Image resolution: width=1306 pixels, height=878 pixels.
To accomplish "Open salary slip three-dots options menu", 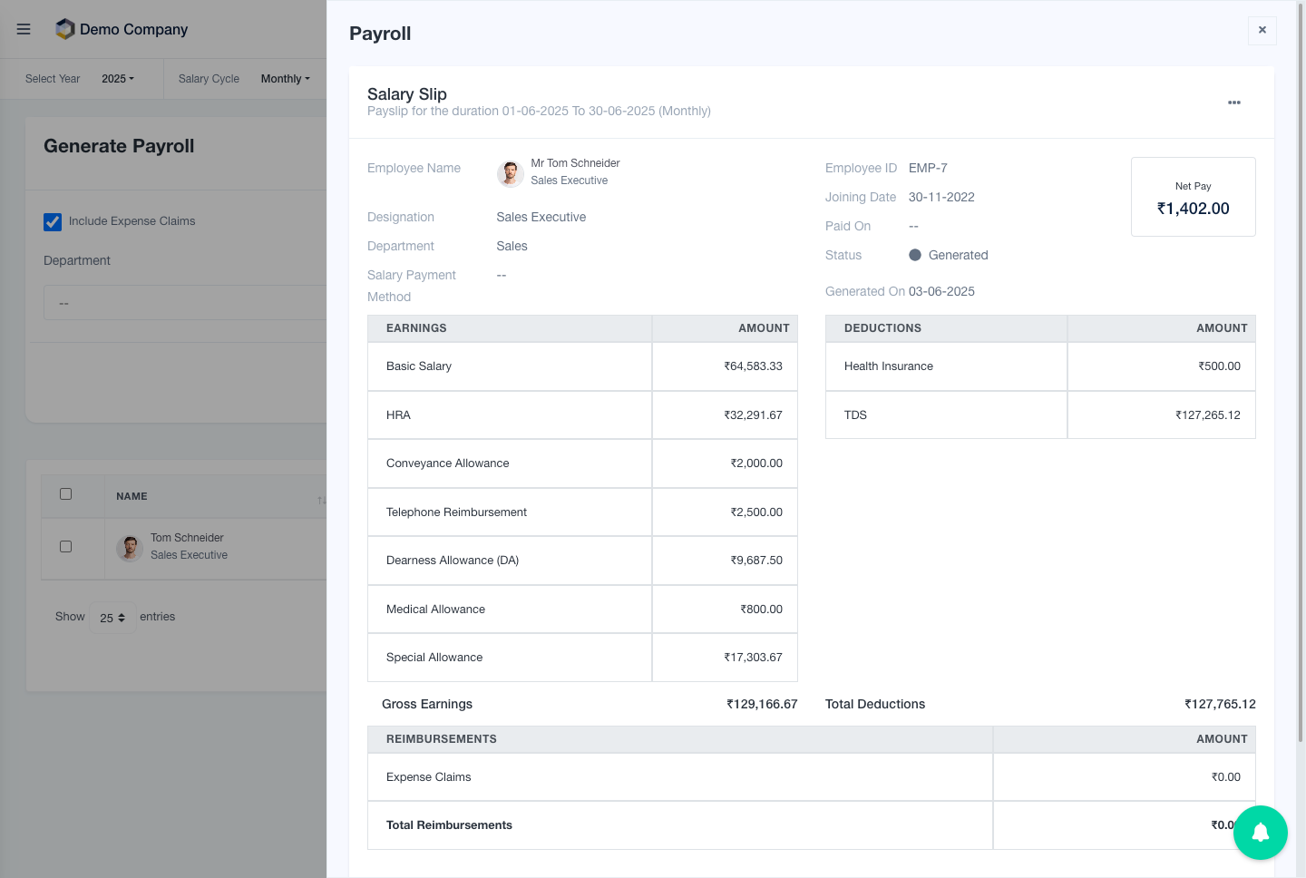I will pyautogui.click(x=1233, y=102).
